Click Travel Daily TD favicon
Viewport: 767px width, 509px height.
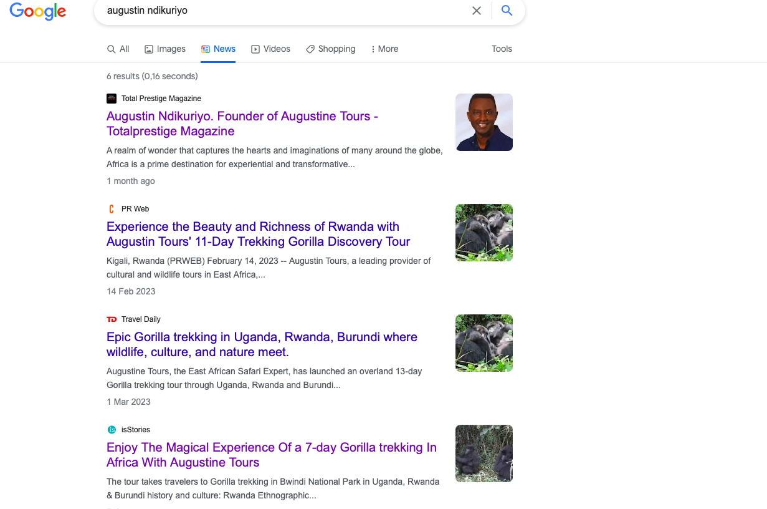click(112, 319)
